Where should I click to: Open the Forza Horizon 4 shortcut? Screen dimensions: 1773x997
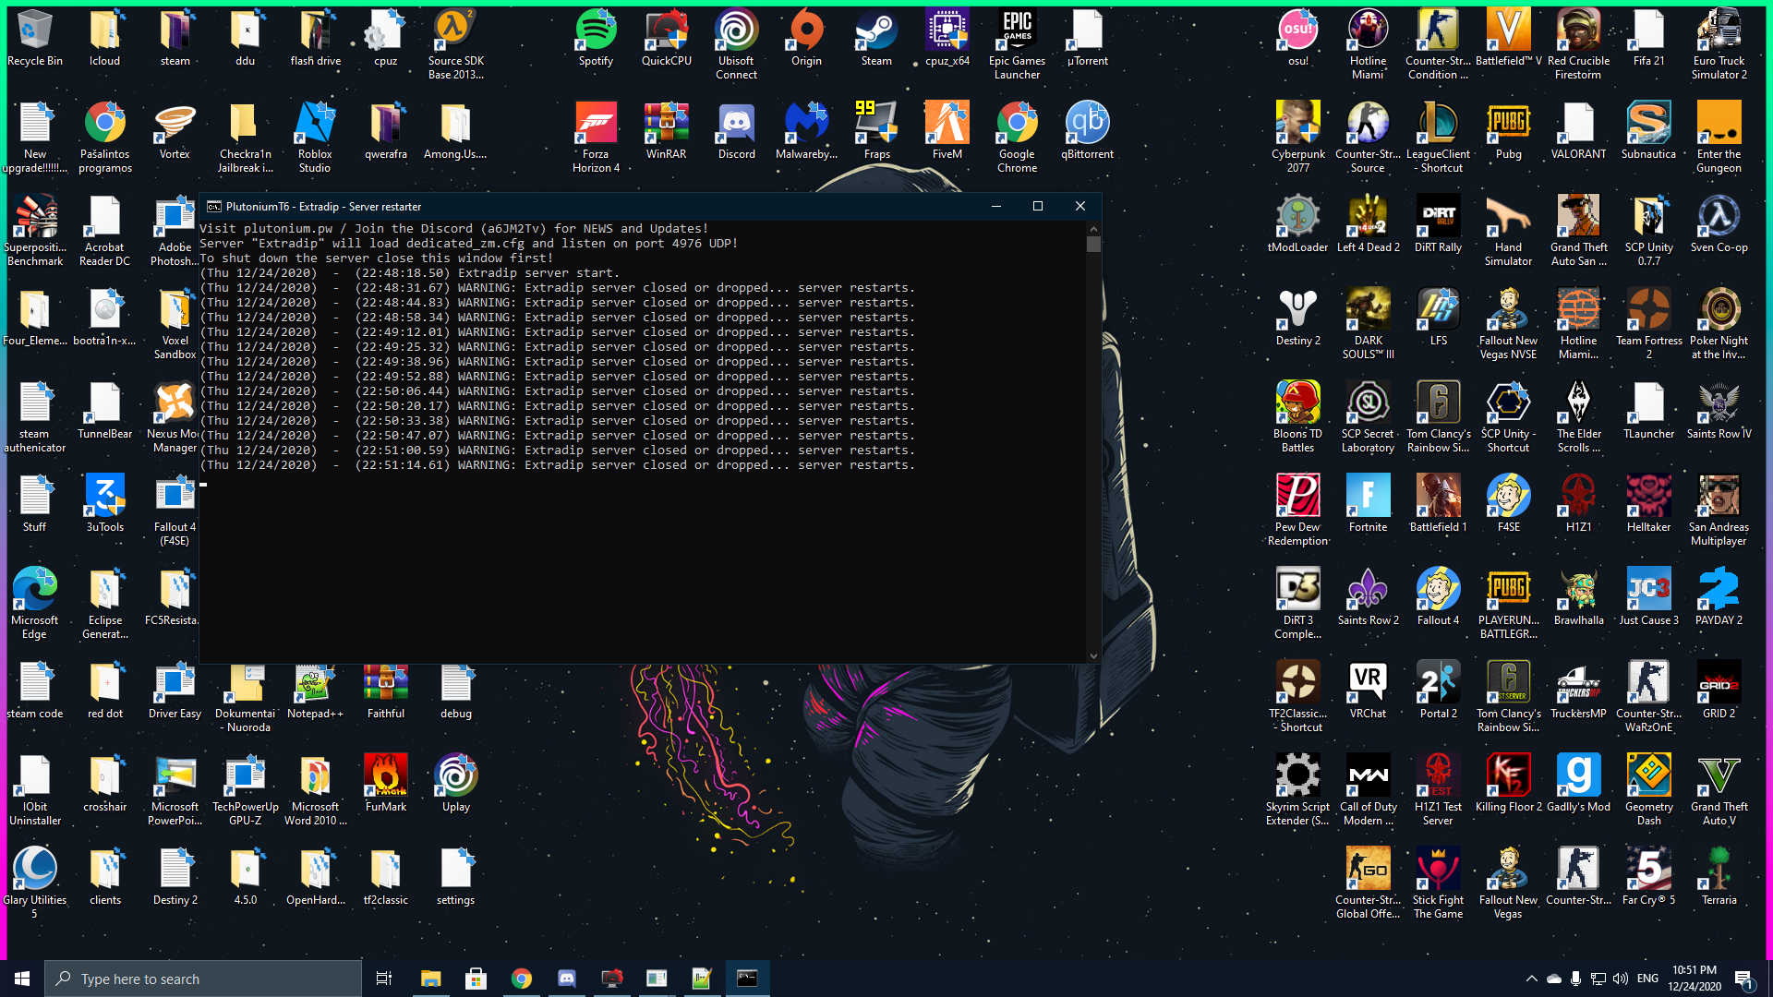(x=596, y=138)
